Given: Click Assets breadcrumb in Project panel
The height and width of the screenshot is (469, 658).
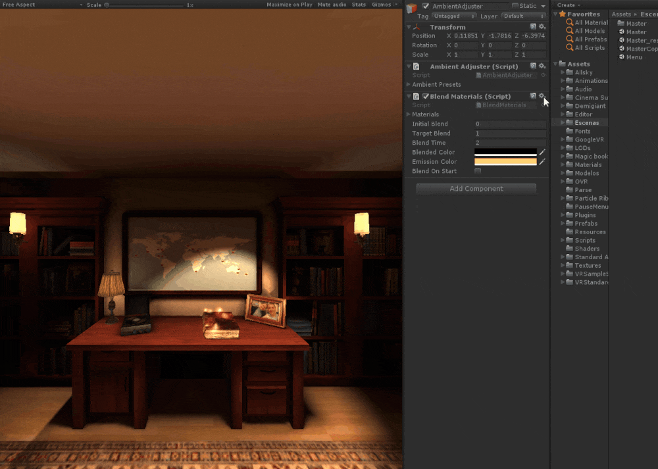Looking at the screenshot, I should [621, 14].
